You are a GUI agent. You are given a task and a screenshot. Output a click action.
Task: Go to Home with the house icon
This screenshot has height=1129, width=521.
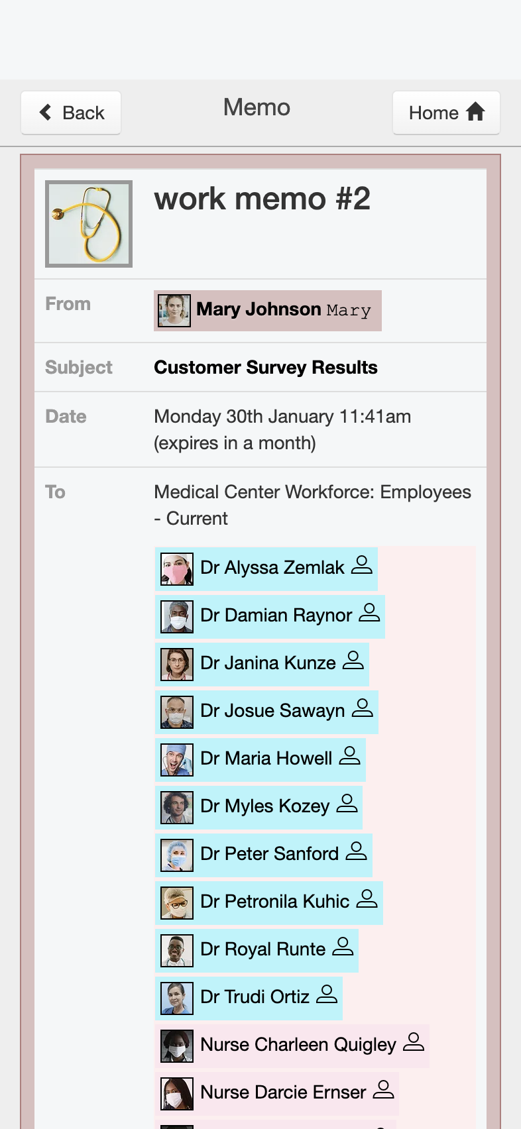pyautogui.click(x=446, y=113)
